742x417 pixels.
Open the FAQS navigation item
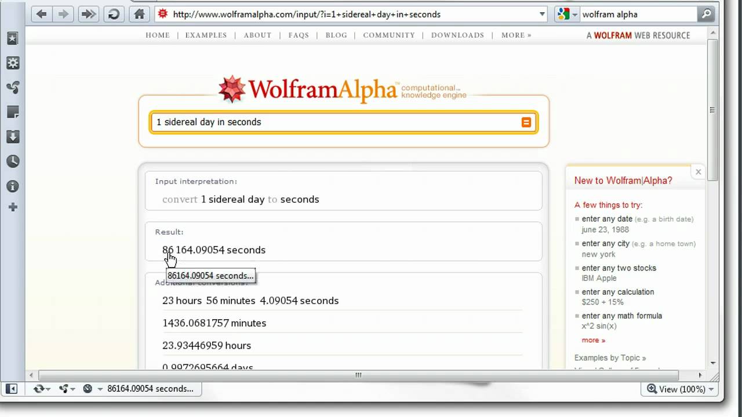click(x=299, y=35)
